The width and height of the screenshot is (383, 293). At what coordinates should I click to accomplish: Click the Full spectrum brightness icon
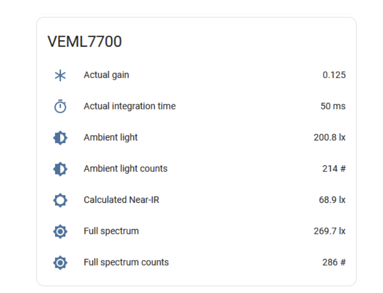60,231
